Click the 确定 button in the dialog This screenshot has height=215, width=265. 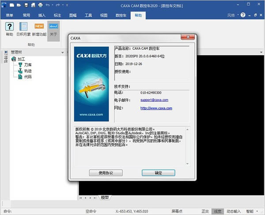click(159, 173)
